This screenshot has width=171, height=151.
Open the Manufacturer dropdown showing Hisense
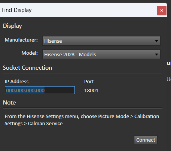pyautogui.click(x=101, y=41)
